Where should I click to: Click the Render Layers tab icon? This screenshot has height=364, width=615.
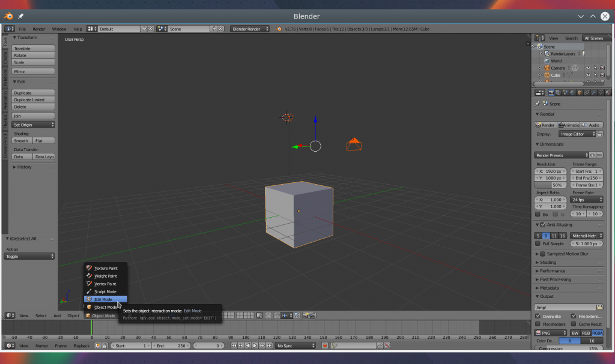click(558, 92)
